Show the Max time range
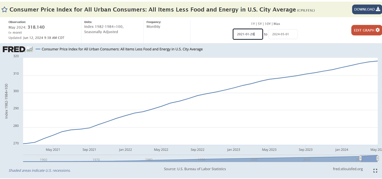This screenshot has height=179, width=382. click(x=277, y=24)
